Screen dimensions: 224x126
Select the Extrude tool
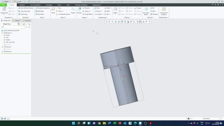[x=79, y=10]
